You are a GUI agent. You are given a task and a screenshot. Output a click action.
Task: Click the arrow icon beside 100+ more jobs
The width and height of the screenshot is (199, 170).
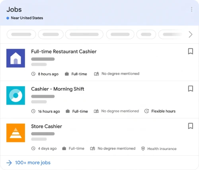9,163
